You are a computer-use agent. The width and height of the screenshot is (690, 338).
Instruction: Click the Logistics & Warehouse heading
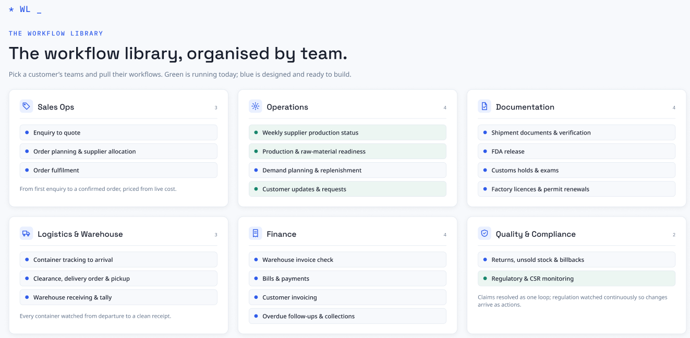coord(80,234)
